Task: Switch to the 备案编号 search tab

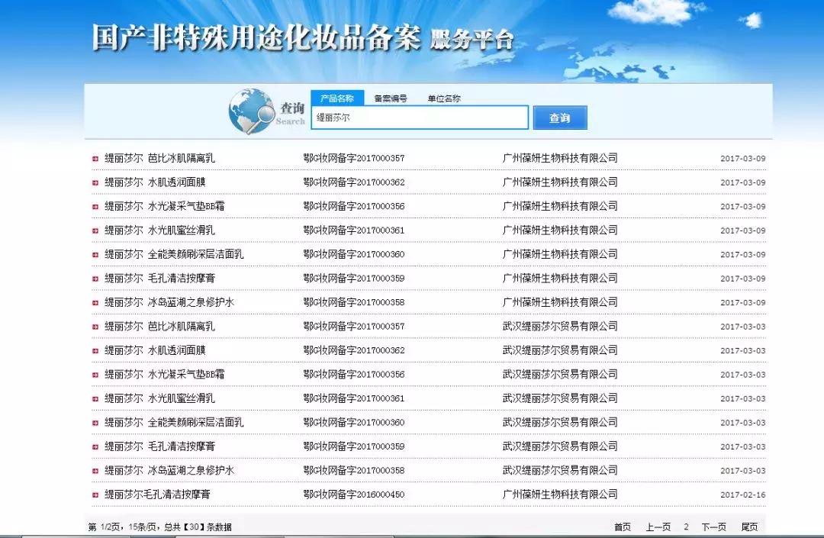Action: click(389, 98)
